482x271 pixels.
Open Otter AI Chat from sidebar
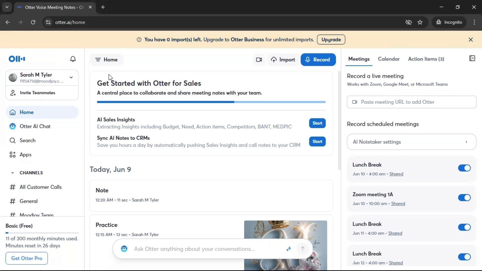point(35,126)
